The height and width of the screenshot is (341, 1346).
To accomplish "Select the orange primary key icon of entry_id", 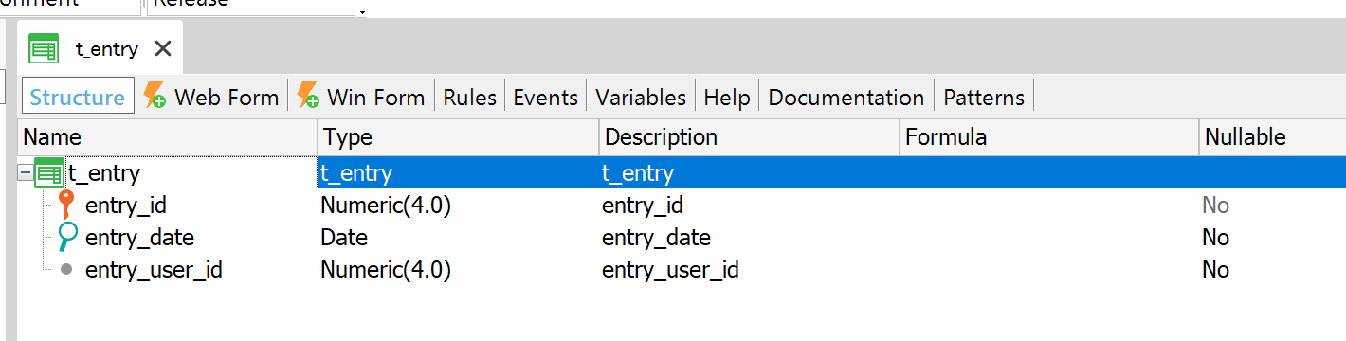I will tap(65, 206).
